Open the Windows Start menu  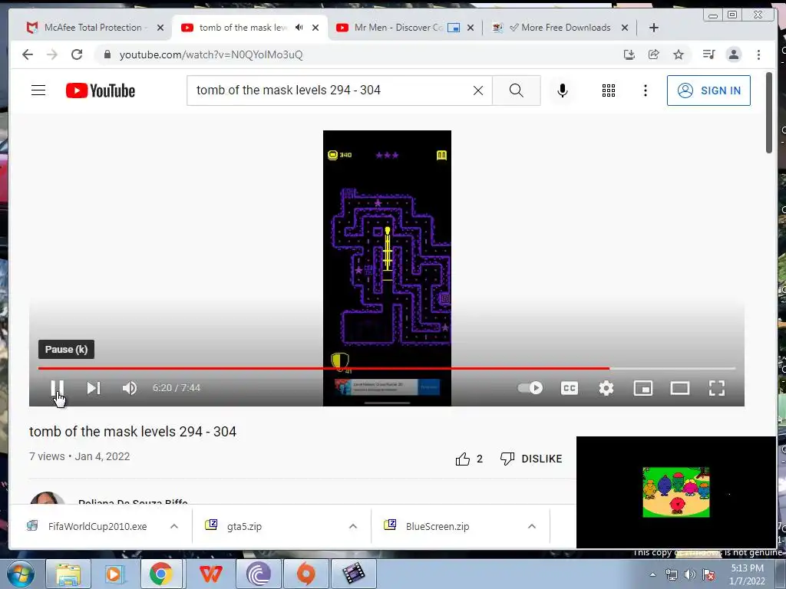21,574
